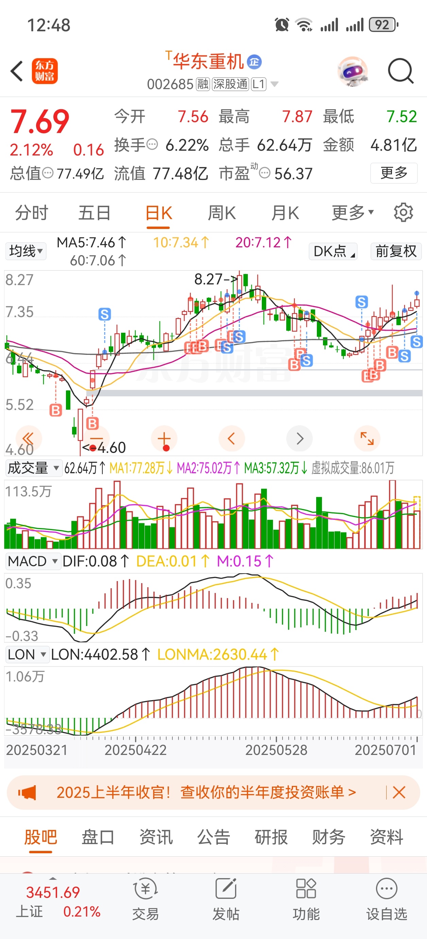Viewport: 427px width, 939px height.
Task: Show info for 市盈 PE ratio icon
Action: (x=264, y=173)
